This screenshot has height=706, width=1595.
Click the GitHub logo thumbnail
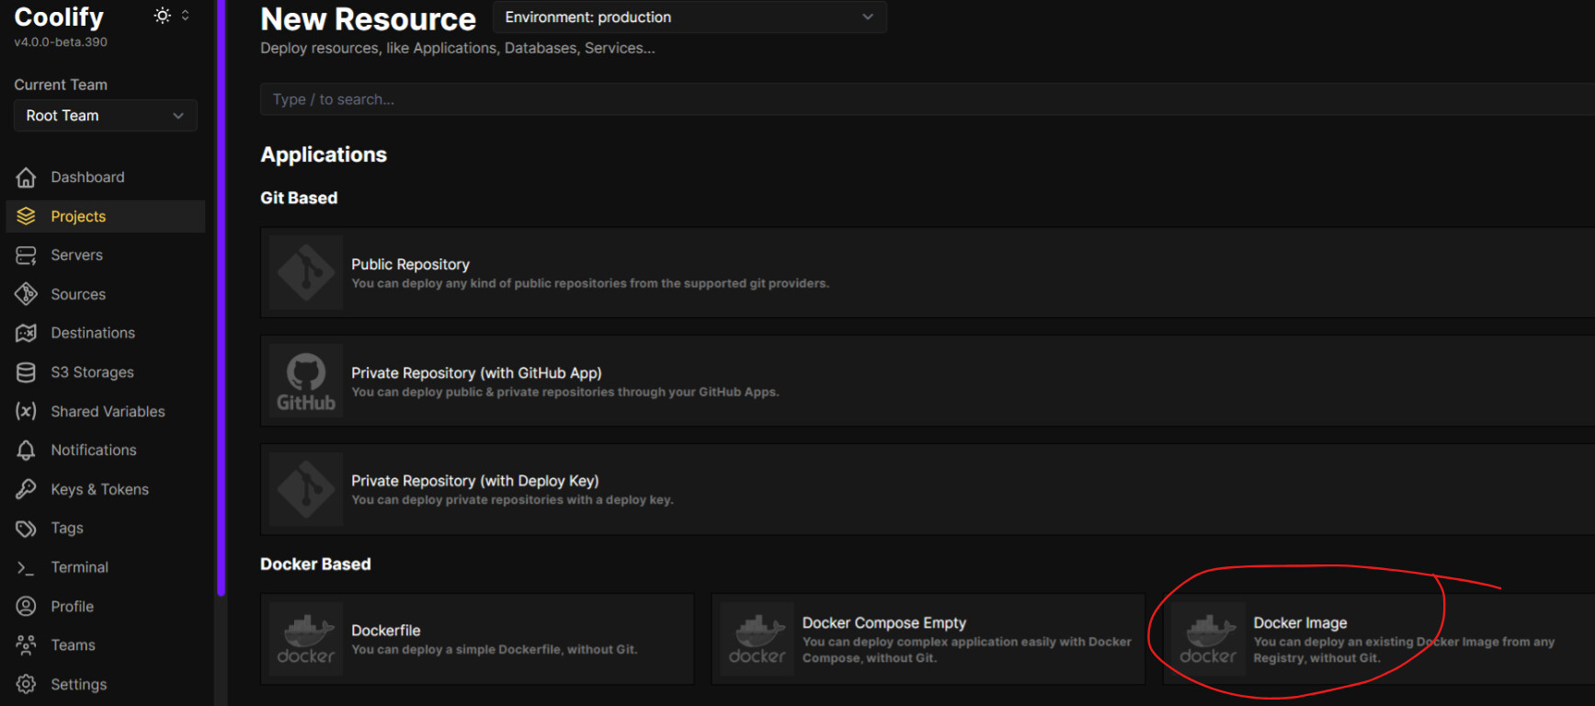[x=306, y=381]
